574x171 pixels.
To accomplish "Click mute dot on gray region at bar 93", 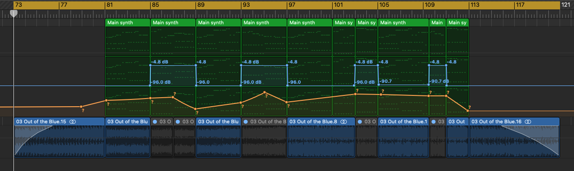I will click(245, 121).
